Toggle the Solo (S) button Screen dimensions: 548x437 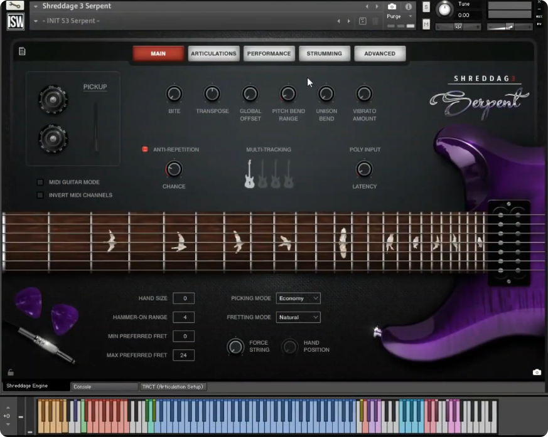click(426, 7)
